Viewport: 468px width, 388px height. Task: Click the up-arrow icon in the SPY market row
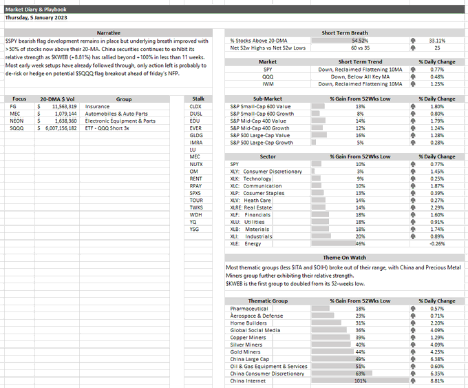[413, 70]
